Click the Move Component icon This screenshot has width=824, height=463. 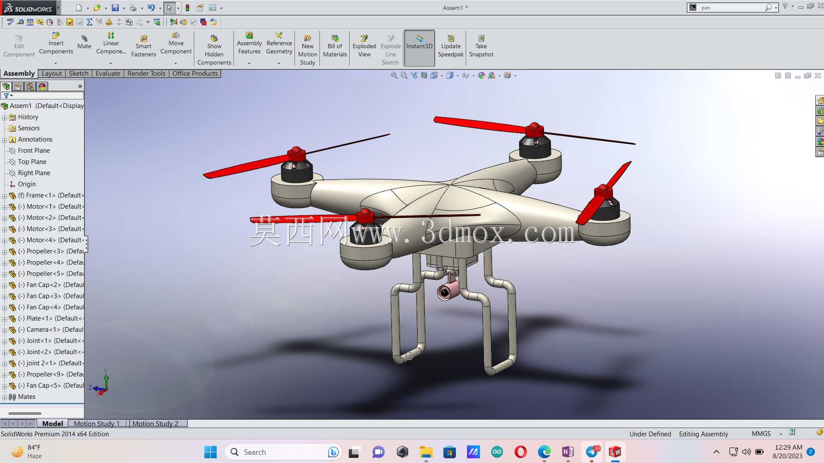click(176, 35)
